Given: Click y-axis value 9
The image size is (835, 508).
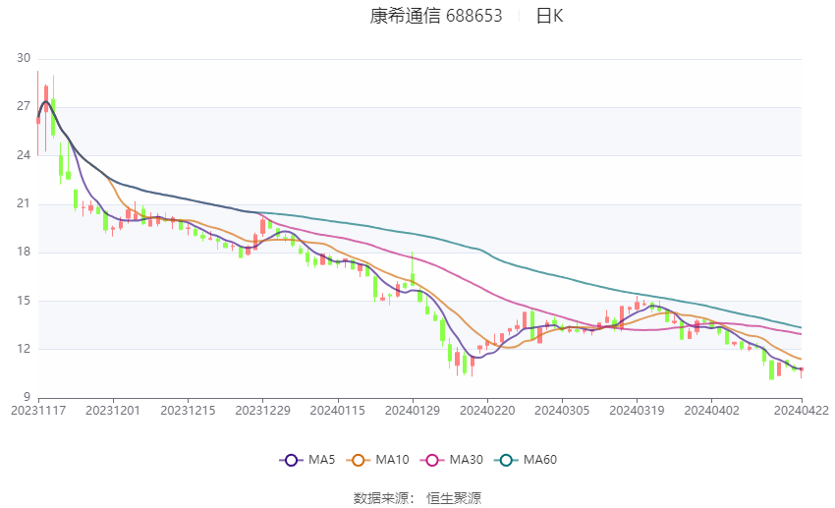Looking at the screenshot, I should [x=27, y=397].
